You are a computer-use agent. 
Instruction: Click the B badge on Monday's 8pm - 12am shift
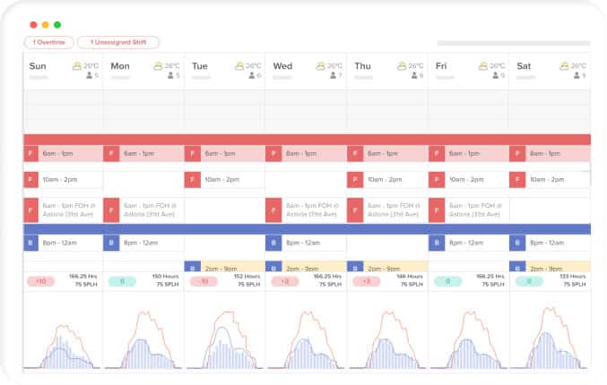[111, 244]
